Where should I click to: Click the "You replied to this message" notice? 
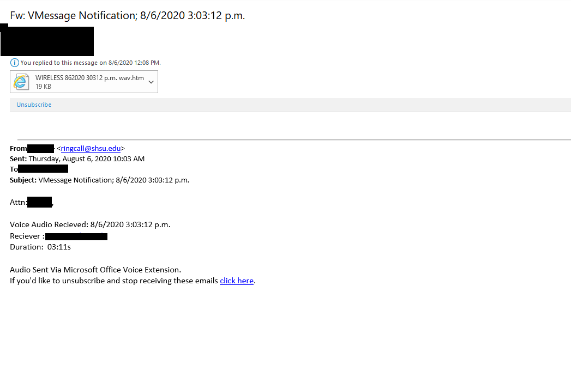point(91,63)
